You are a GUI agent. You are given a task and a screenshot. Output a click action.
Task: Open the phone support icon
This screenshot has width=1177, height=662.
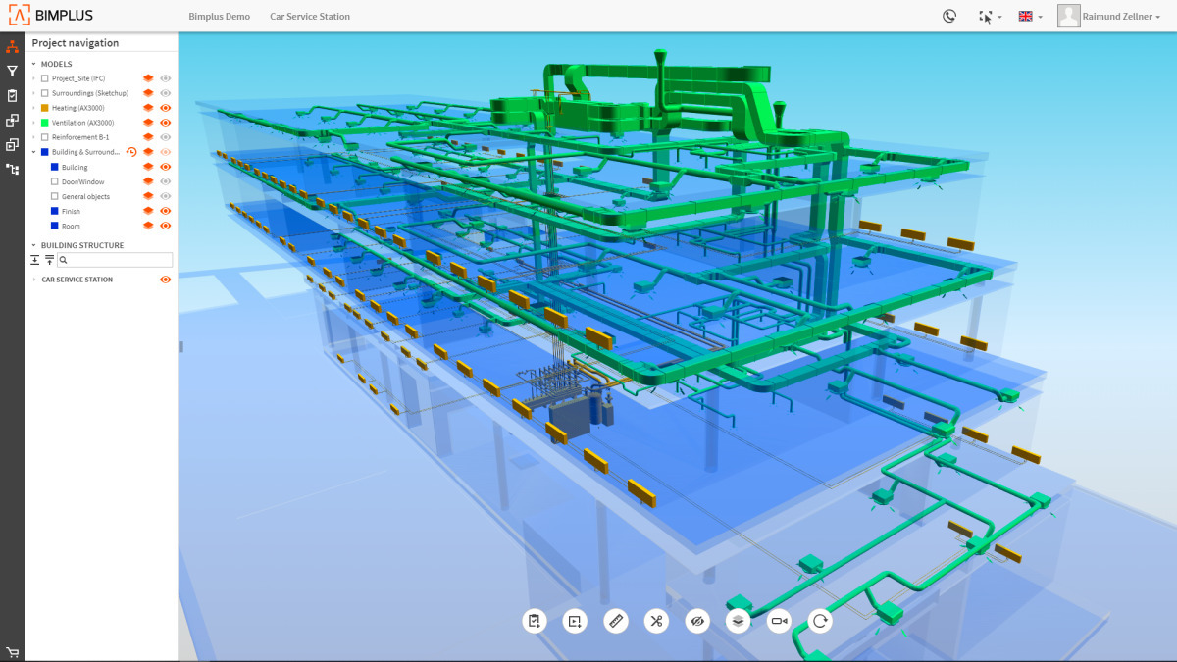[948, 16]
